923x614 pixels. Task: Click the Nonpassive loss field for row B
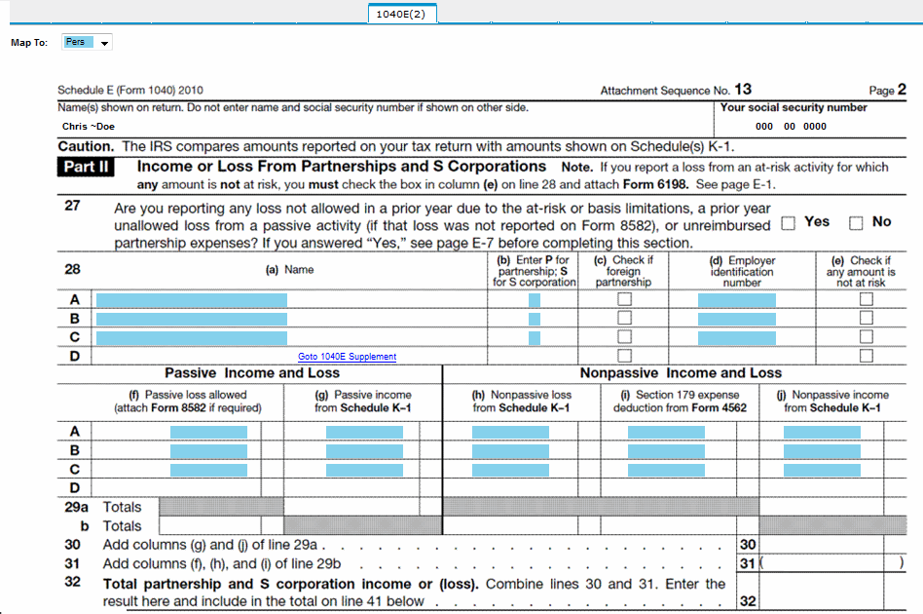point(510,451)
